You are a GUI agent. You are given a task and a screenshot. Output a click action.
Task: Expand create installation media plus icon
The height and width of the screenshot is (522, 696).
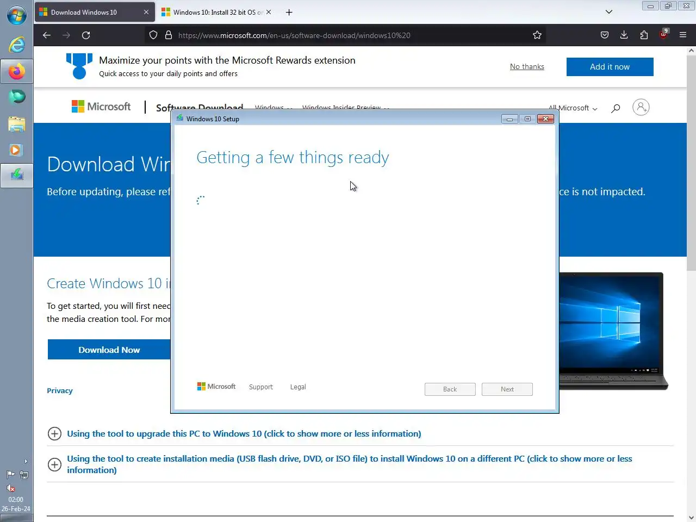[54, 464]
